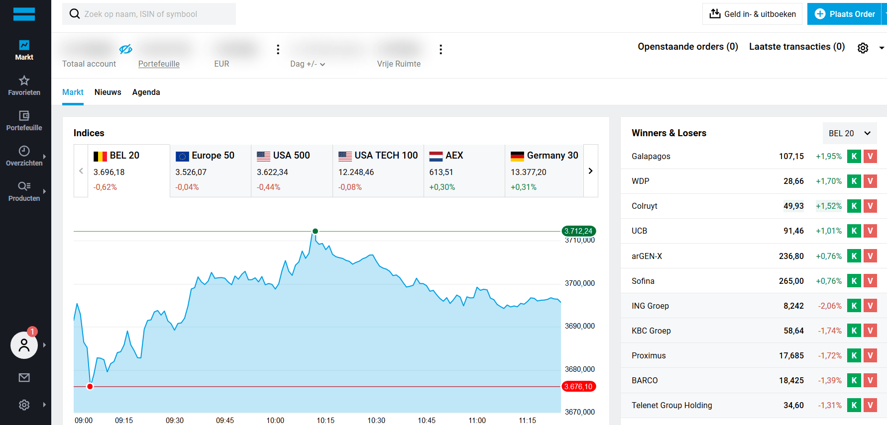Click the chart high point marker
This screenshot has width=887, height=425.
(x=315, y=231)
